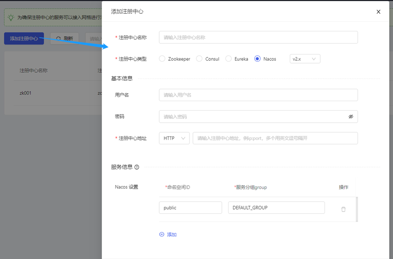Click the username input field

point(258,95)
